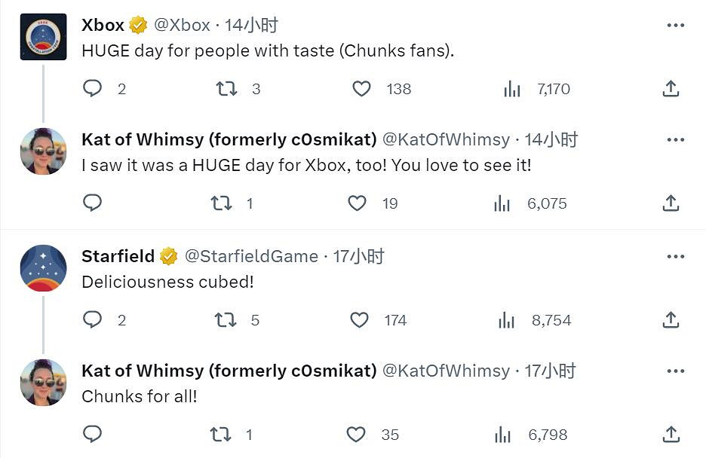Click the Xbox profile avatar
Screen dimensions: 706x458
coord(43,37)
